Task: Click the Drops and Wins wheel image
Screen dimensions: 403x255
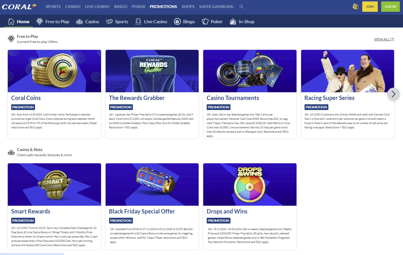Action: click(x=249, y=188)
